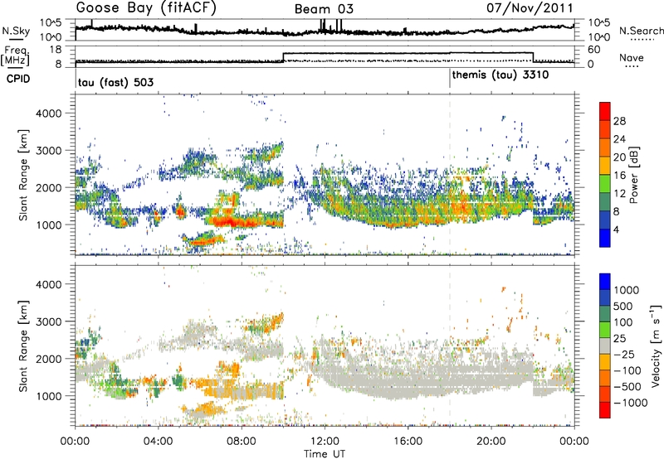Click the "Nave" legend label

coord(632,57)
